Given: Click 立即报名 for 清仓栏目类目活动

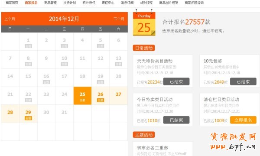Looking at the screenshot, I should click(243, 120).
